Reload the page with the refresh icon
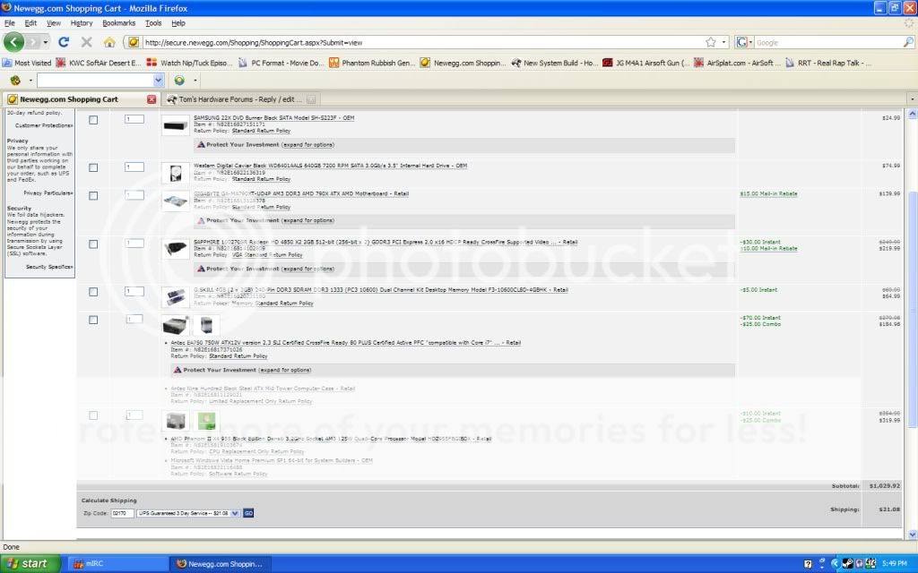 point(64,42)
